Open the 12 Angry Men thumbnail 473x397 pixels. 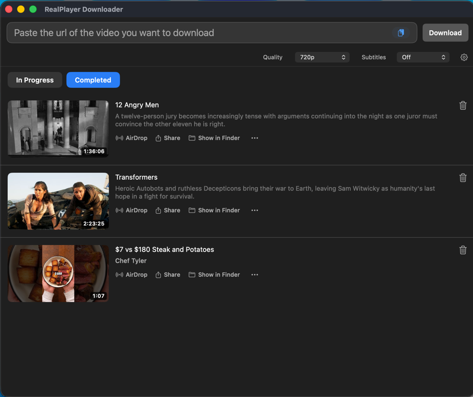(58, 129)
